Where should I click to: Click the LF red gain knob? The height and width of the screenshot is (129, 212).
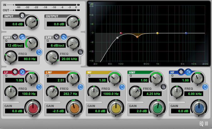coord(33,108)
